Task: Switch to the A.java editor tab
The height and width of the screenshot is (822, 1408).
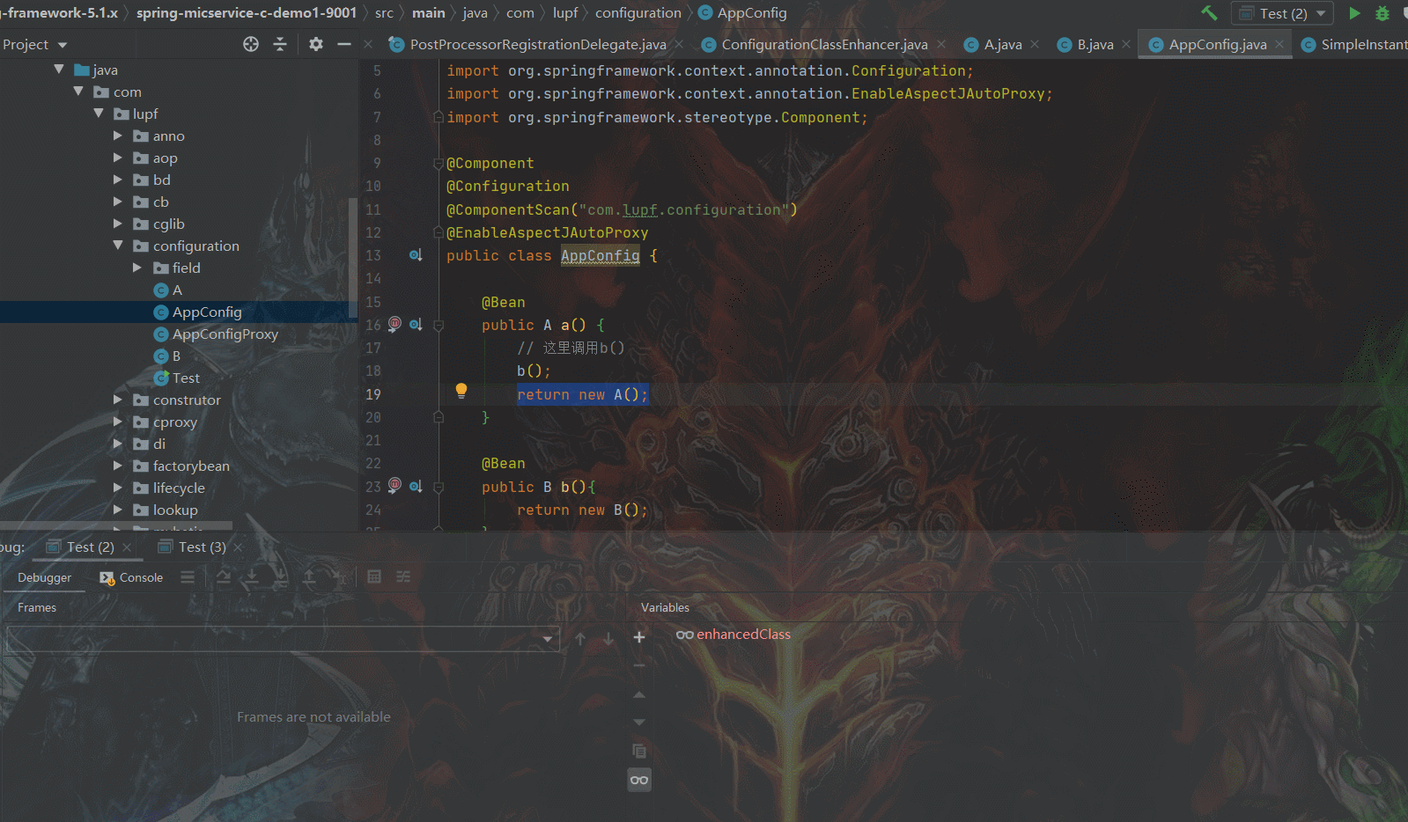Action: pos(1003,44)
